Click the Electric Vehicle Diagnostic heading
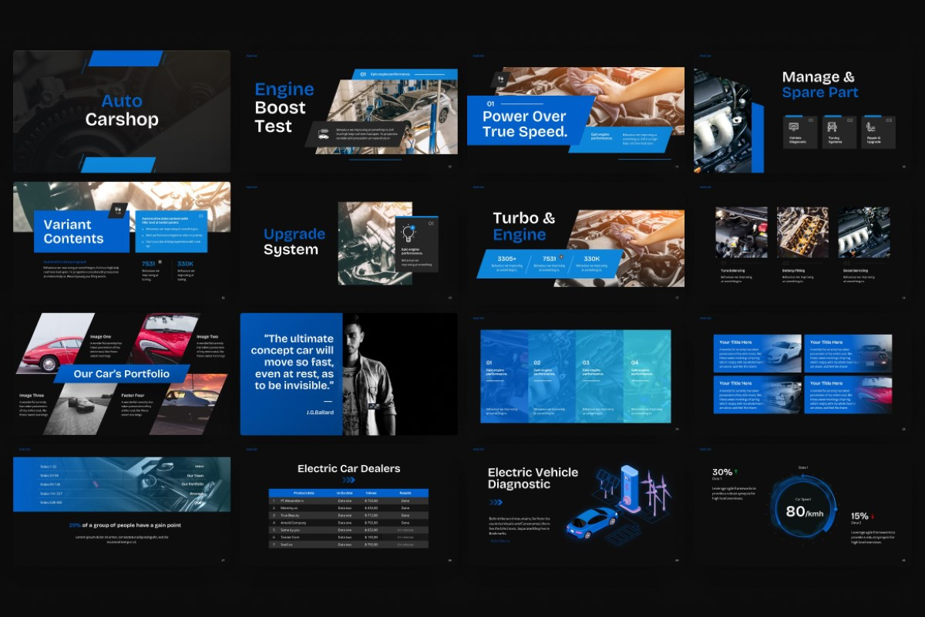The width and height of the screenshot is (925, 617). point(533,478)
